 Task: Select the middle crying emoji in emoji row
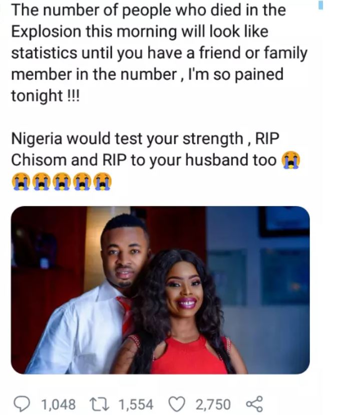pyautogui.click(x=62, y=182)
